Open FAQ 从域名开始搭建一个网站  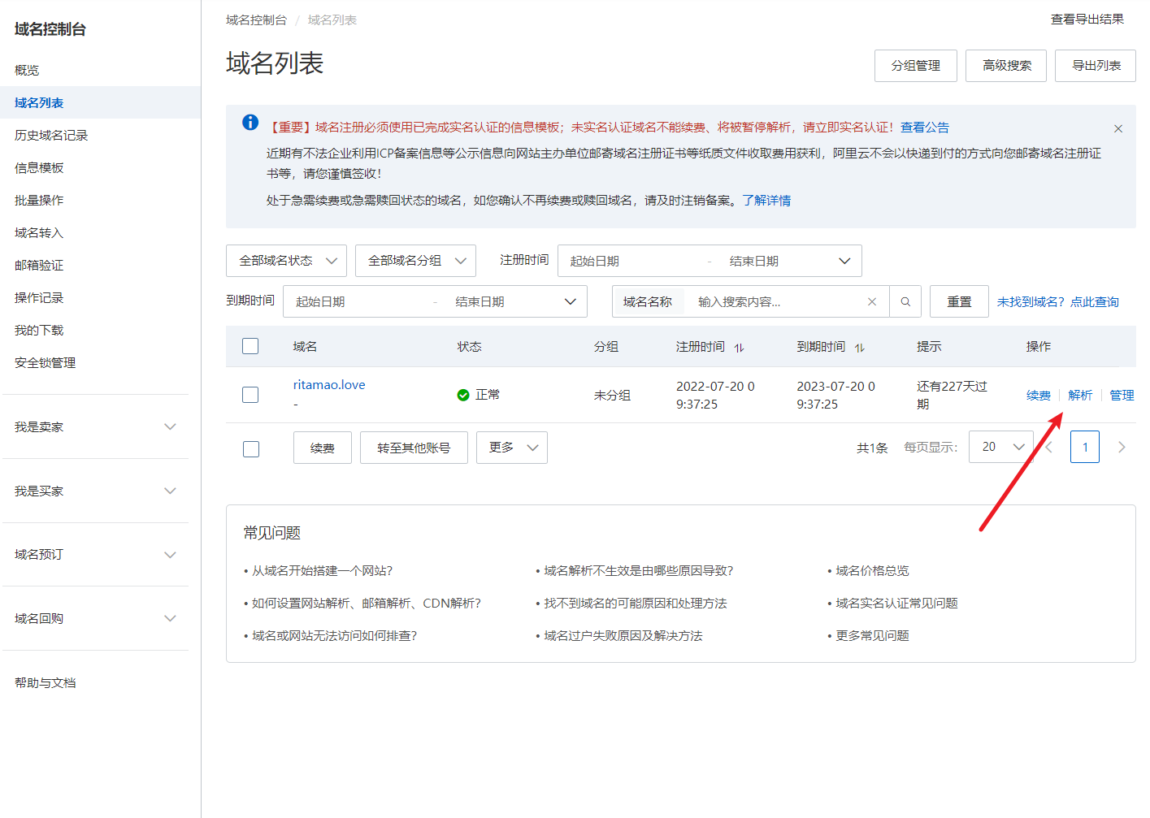322,571
